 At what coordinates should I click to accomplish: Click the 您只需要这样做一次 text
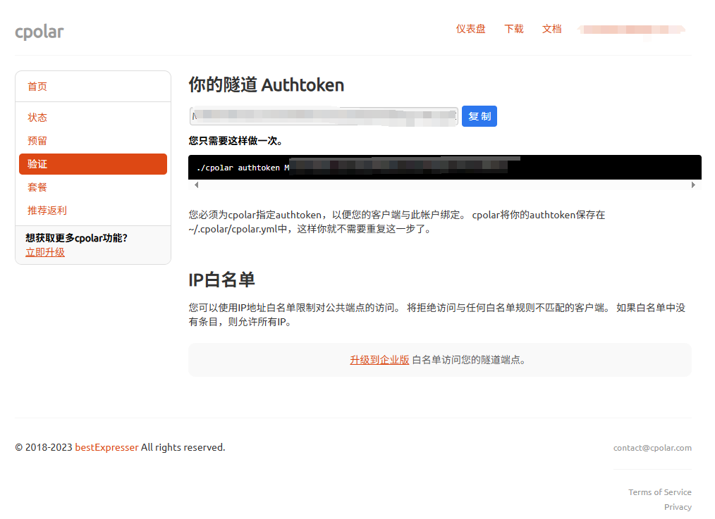tap(236, 141)
